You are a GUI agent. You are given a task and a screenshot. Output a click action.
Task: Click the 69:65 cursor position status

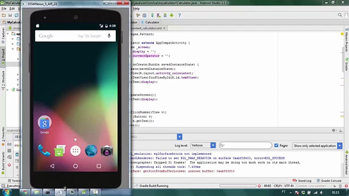pos(267,186)
